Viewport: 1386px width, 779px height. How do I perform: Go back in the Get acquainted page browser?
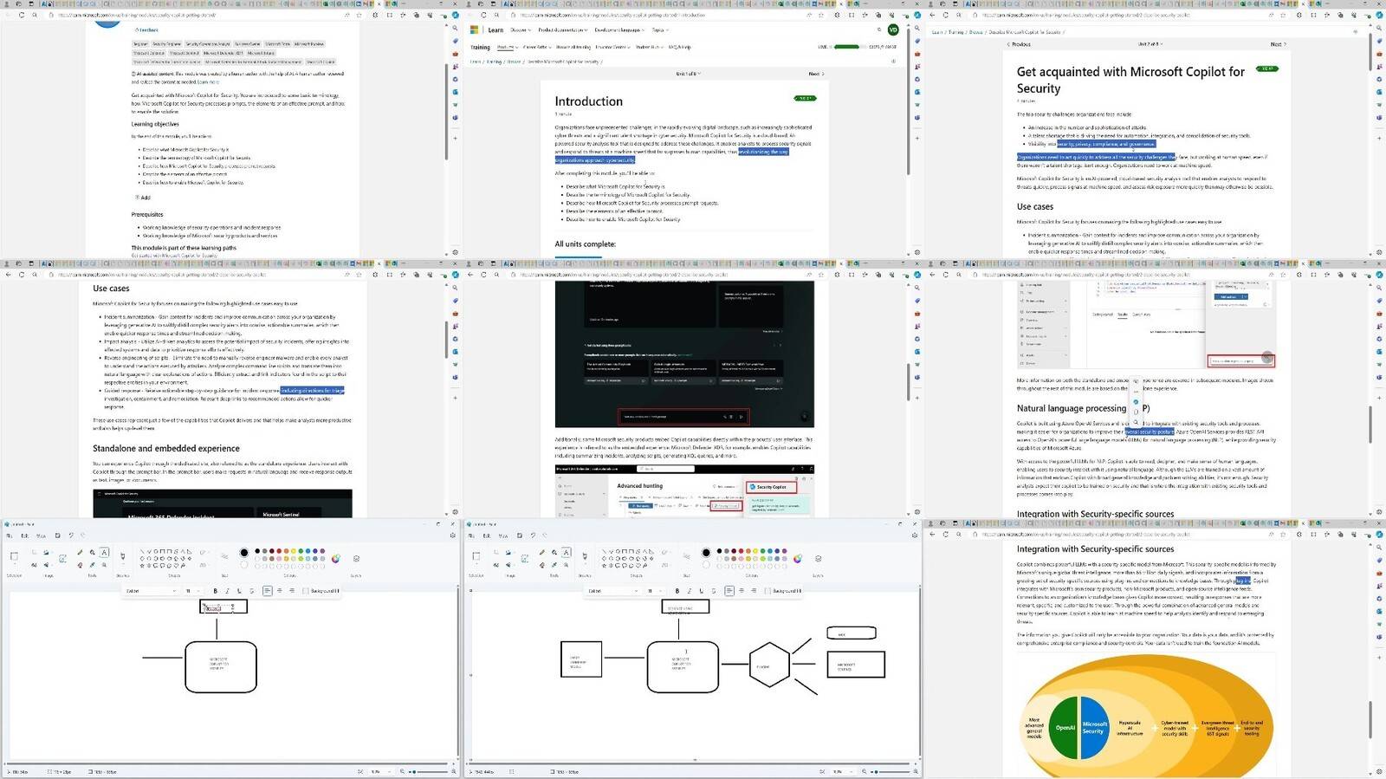pos(933,15)
